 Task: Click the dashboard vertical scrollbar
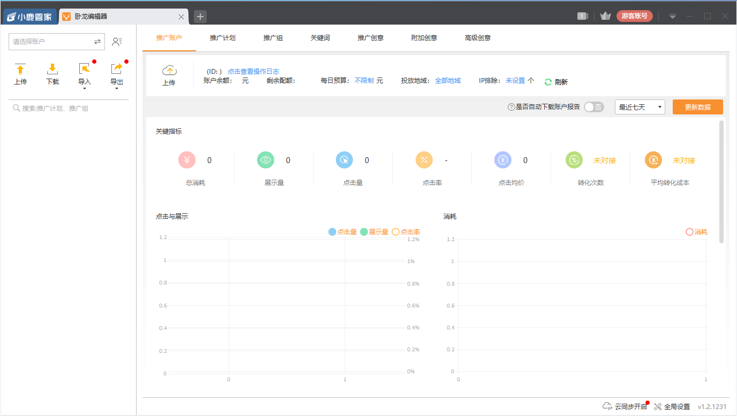point(721,182)
